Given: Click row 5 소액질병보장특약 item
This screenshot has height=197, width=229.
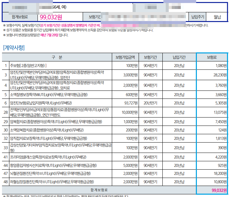Looking at the screenshot, I should click(49, 95).
